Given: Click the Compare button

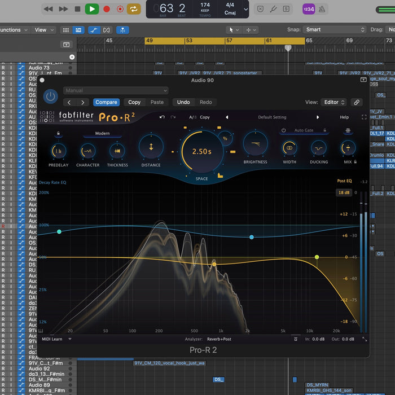Looking at the screenshot, I should coord(106,102).
